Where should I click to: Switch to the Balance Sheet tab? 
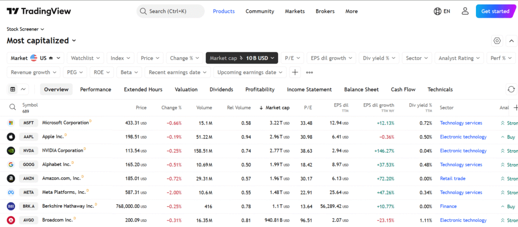pyautogui.click(x=361, y=89)
